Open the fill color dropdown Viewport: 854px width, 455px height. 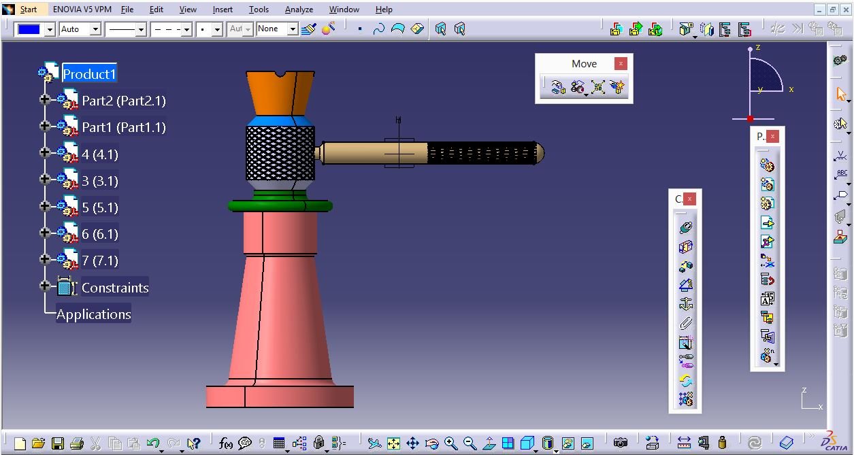click(49, 29)
